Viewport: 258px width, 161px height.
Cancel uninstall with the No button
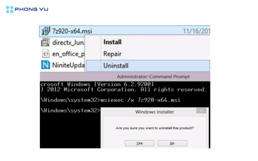click(x=172, y=143)
